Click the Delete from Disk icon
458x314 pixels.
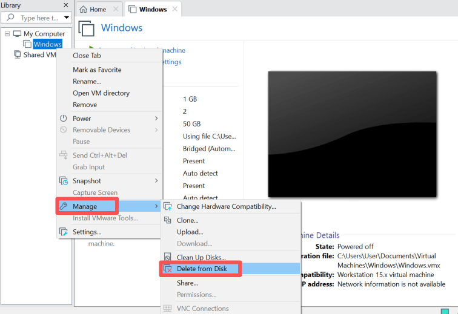click(168, 269)
